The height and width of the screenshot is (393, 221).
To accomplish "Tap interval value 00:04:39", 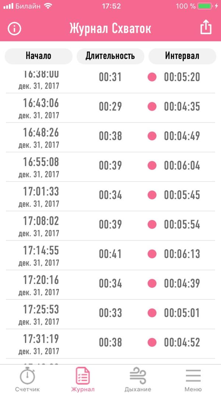I will (182, 284).
